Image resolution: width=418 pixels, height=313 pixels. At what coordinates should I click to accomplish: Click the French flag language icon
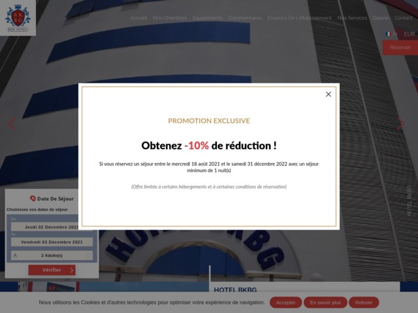point(388,34)
